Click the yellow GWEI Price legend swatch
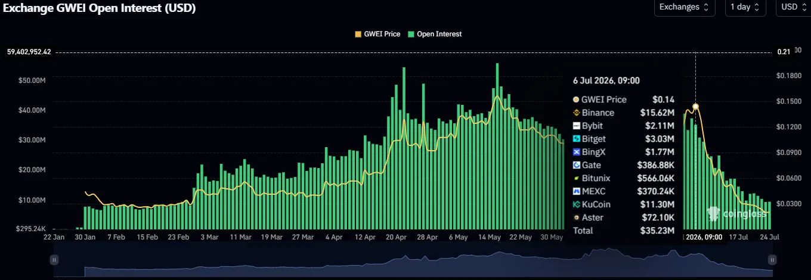The image size is (811, 280). coord(358,34)
